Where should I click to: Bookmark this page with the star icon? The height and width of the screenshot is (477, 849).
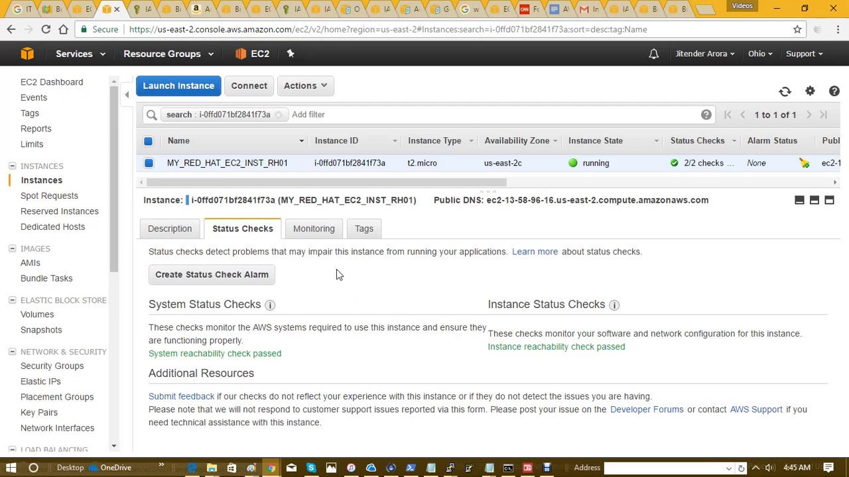[797, 29]
